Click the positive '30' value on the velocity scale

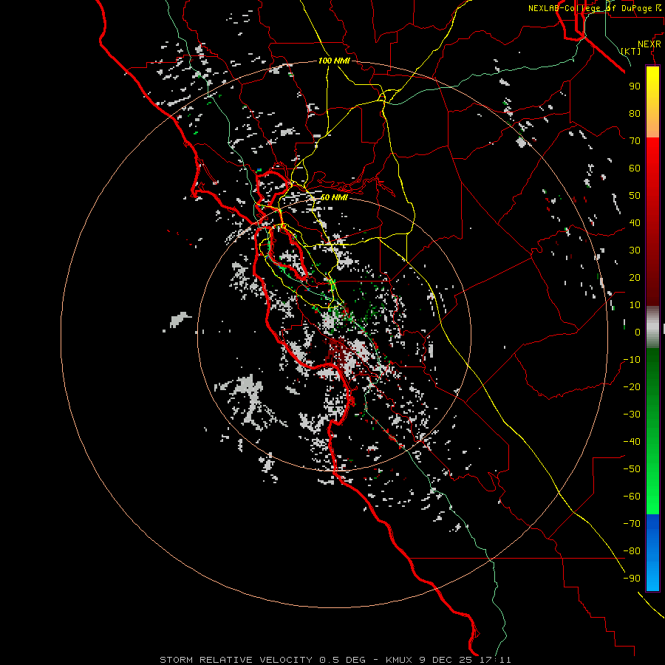click(x=635, y=250)
